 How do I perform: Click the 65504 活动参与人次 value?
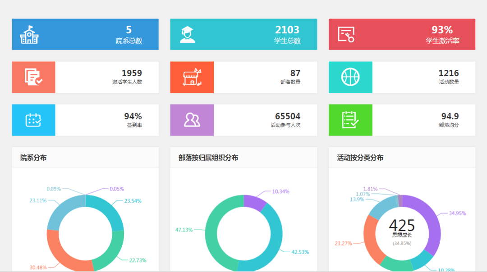tap(288, 116)
